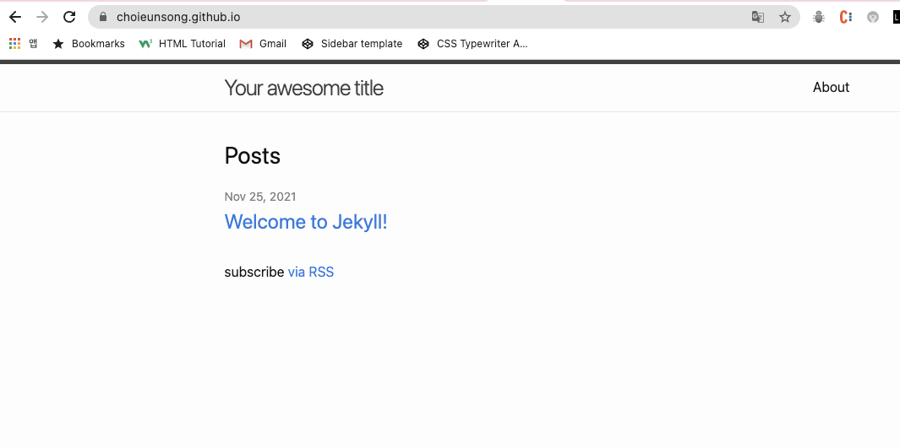Image resolution: width=900 pixels, height=448 pixels.
Task: Go back using the browser back arrow
Action: [15, 17]
